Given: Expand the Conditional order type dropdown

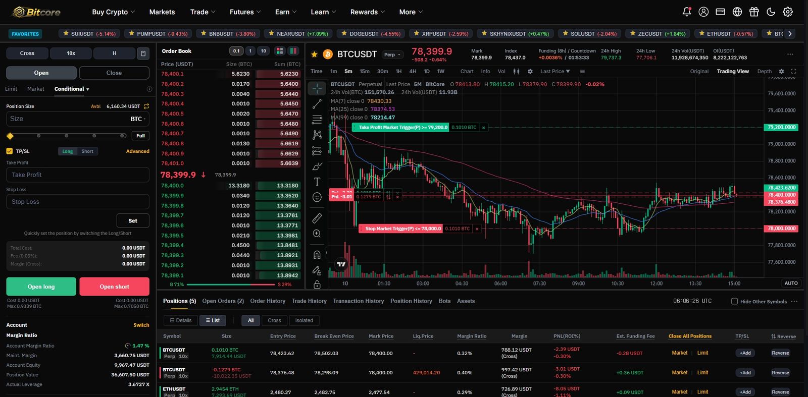Looking at the screenshot, I should 72,89.
